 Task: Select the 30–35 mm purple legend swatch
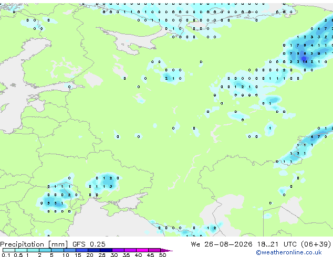[x=118, y=250]
